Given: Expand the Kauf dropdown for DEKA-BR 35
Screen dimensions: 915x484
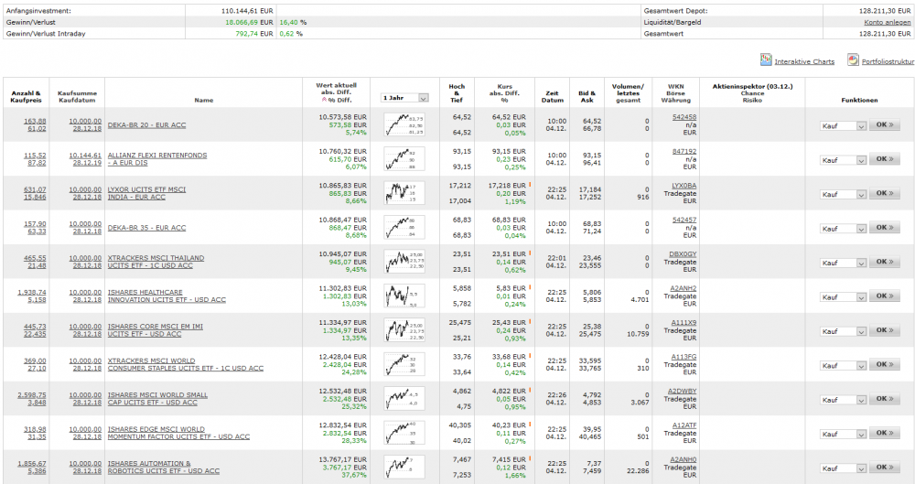Looking at the screenshot, I should (844, 229).
